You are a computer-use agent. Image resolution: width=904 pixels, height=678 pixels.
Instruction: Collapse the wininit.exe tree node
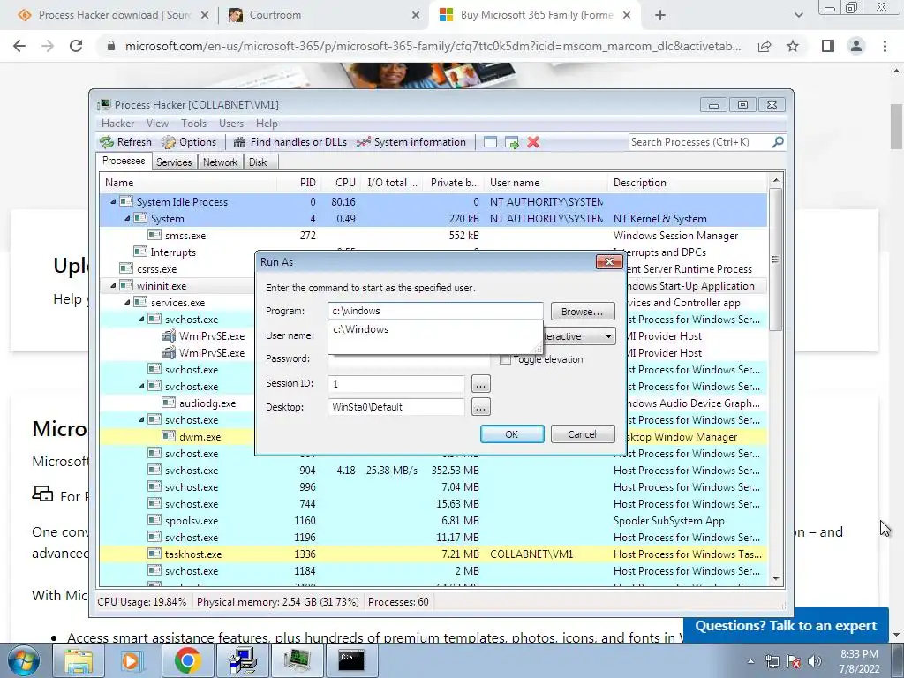tap(113, 285)
